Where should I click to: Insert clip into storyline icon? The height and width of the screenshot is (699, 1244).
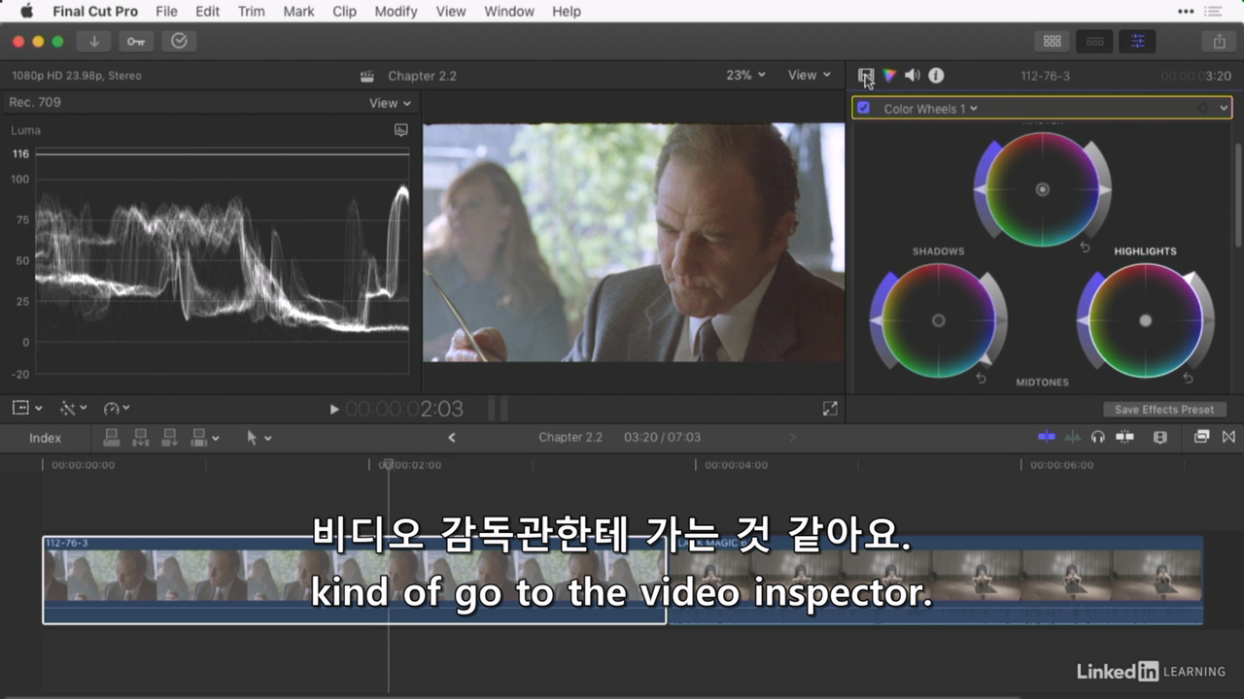(x=140, y=438)
